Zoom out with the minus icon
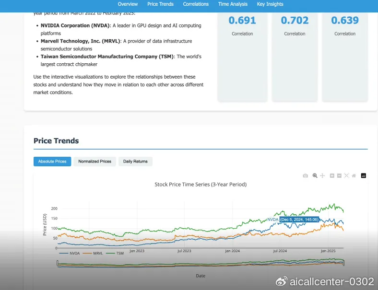 click(339, 175)
